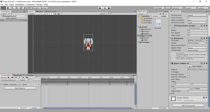Enable animation record mode button

tap(8, 77)
